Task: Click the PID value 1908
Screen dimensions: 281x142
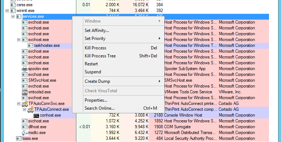Action: 158,127
